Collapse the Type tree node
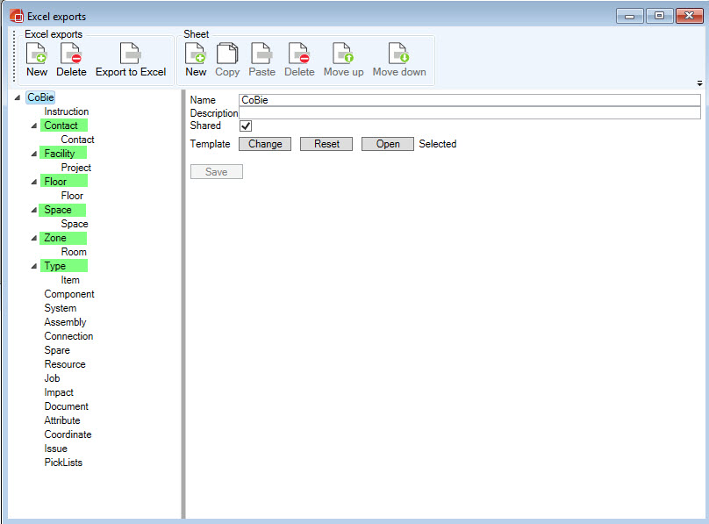 (35, 266)
